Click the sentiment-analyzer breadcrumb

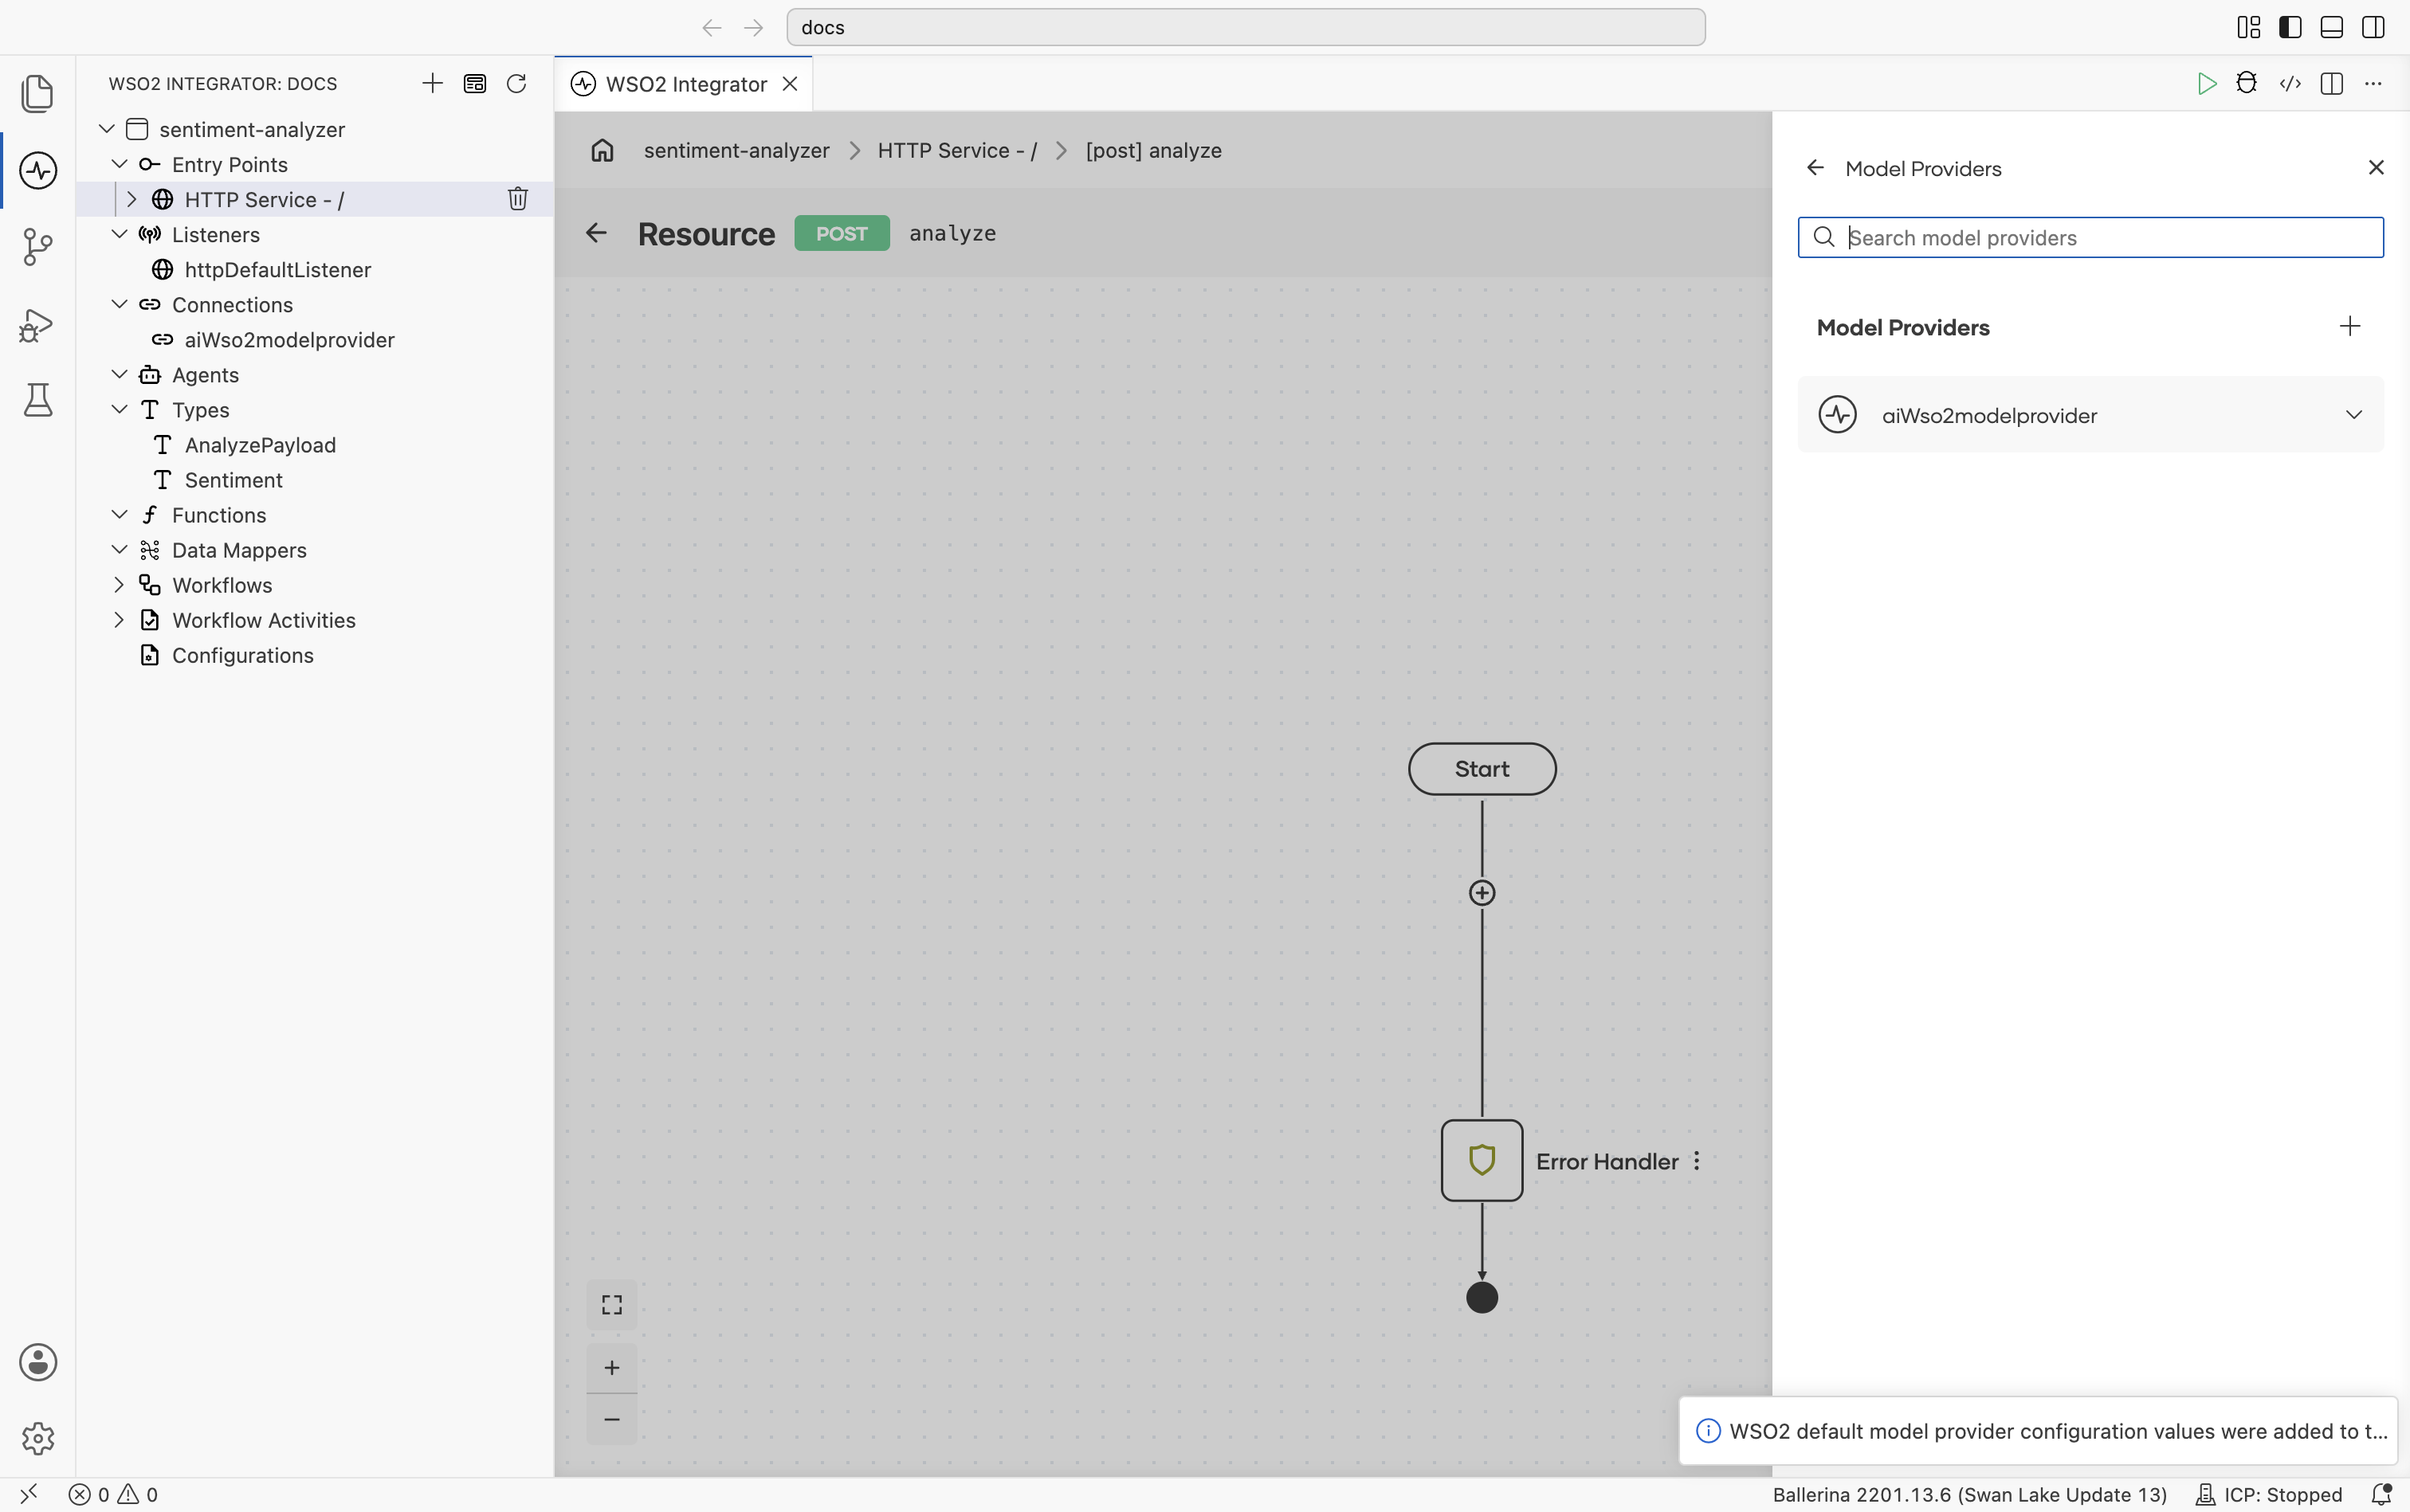pyautogui.click(x=736, y=150)
